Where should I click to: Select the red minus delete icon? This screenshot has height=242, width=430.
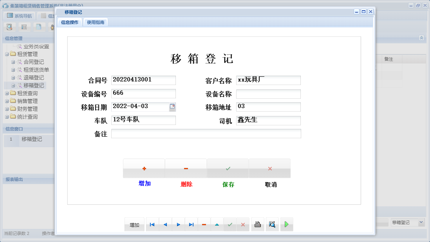pyautogui.click(x=204, y=224)
